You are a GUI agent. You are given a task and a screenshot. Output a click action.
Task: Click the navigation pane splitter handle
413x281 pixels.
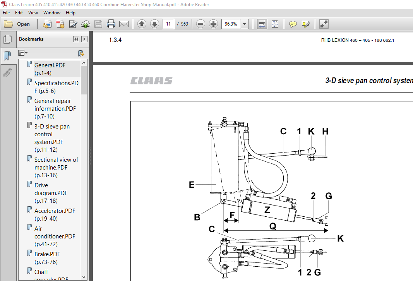click(91, 156)
